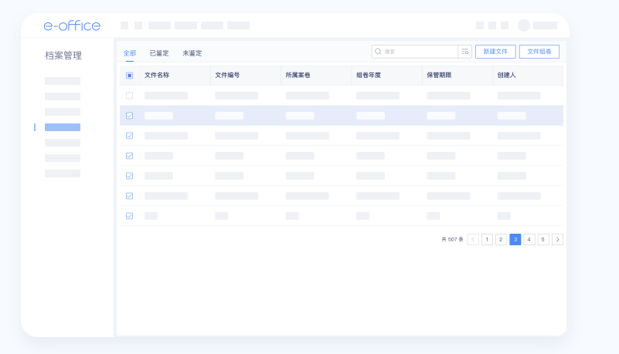The height and width of the screenshot is (354, 619).
Task: Check the unchecked first row checkbox
Action: click(129, 96)
